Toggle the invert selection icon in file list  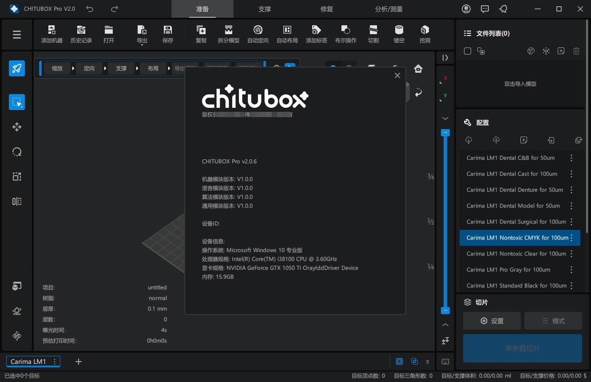(x=481, y=51)
